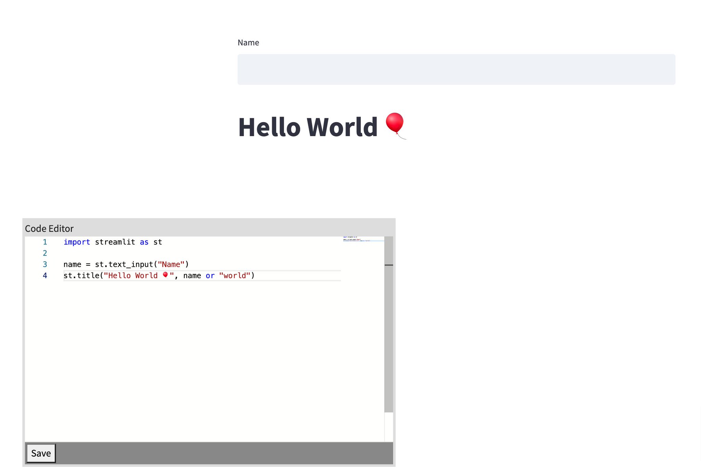Click the "world" string in line 4
Viewport: 701px width, 473px height.
pyautogui.click(x=234, y=276)
